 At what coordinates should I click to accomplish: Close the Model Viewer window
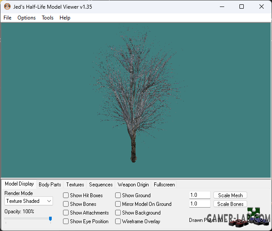tap(262, 7)
